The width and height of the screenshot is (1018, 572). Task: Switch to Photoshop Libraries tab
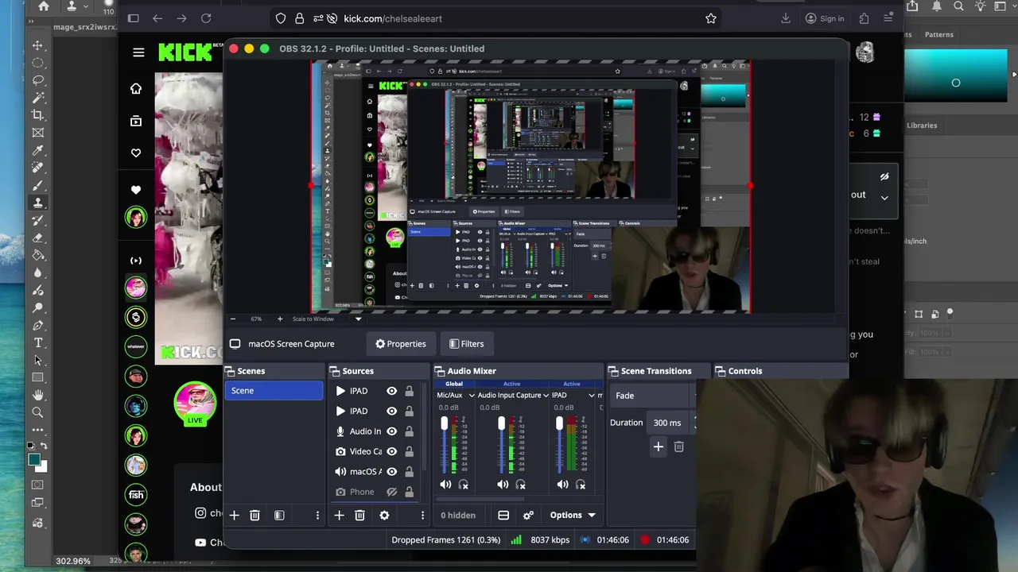922,125
